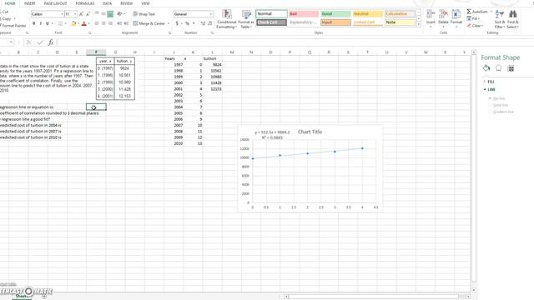Switch to the DATA ribbon tab

[108, 3]
